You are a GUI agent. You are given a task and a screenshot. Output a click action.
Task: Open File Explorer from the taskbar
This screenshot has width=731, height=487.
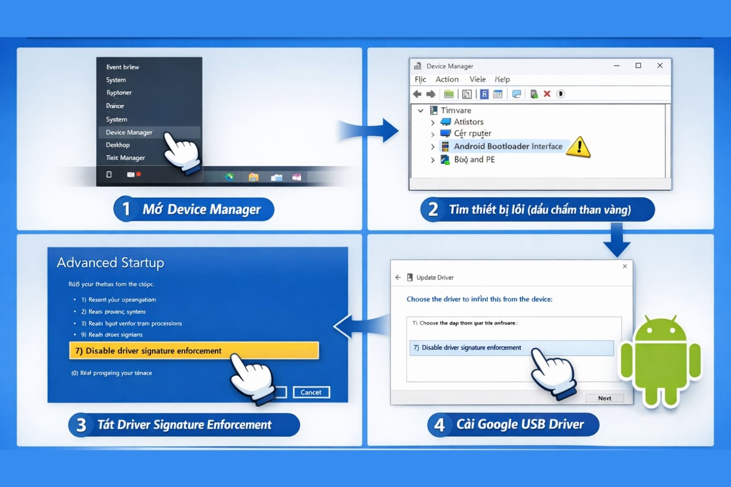point(254,177)
